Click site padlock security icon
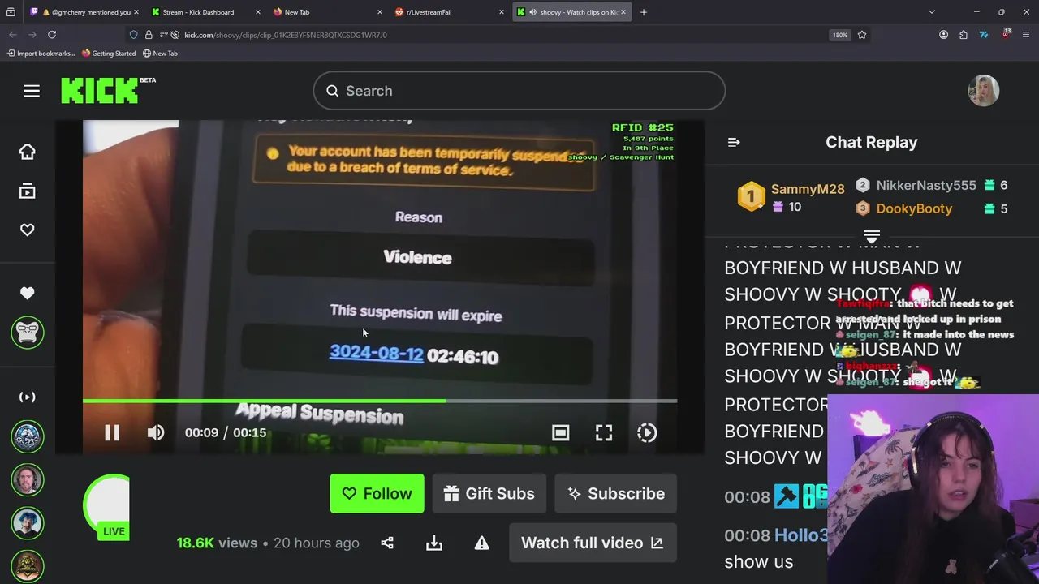The width and height of the screenshot is (1039, 584). pos(149,35)
